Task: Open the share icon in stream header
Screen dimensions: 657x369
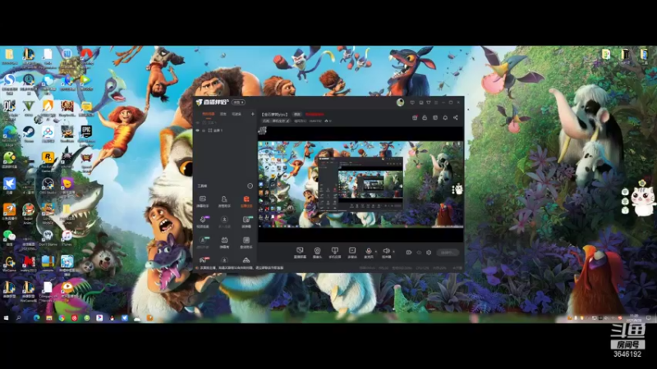Action: 456,117
